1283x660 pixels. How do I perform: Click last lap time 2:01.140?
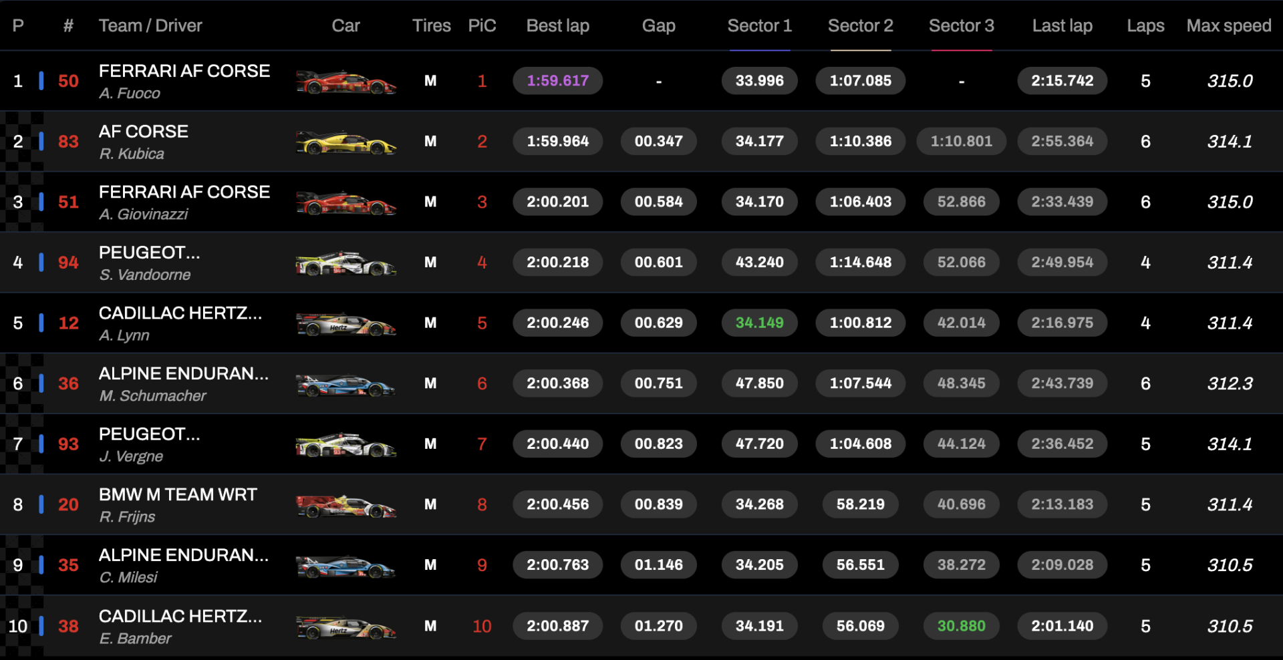(1062, 626)
